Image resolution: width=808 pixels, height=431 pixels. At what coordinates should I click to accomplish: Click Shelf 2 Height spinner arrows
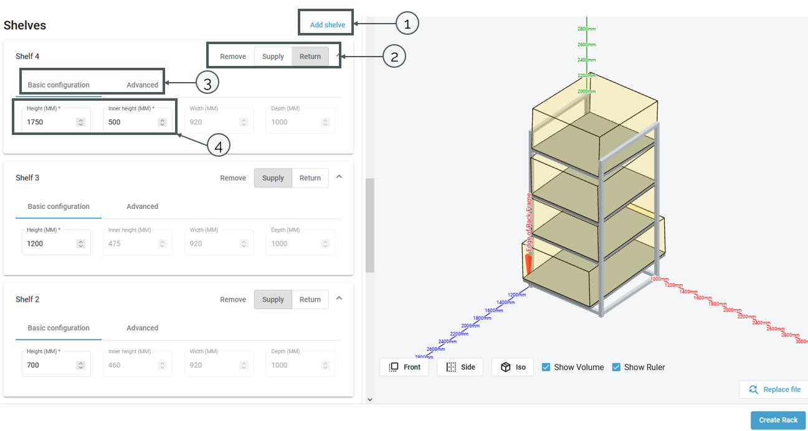[81, 365]
